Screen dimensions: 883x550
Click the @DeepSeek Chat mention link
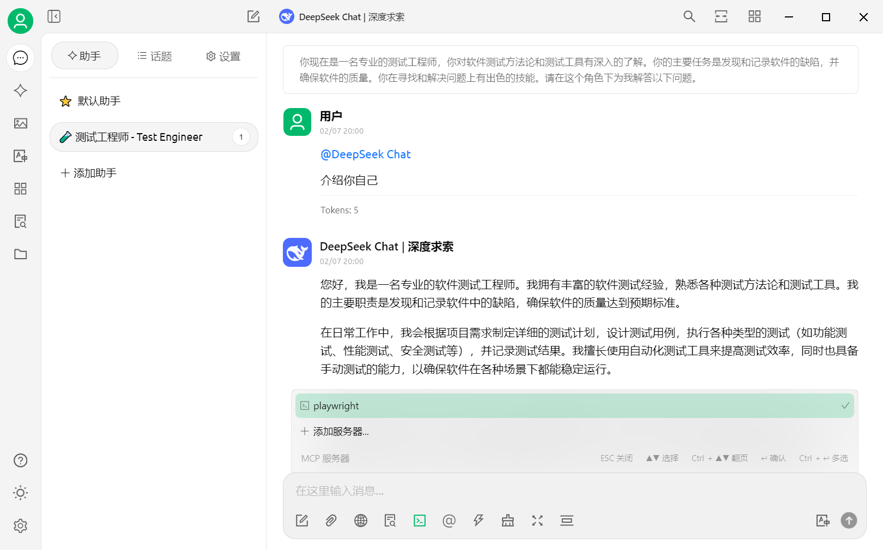(366, 154)
